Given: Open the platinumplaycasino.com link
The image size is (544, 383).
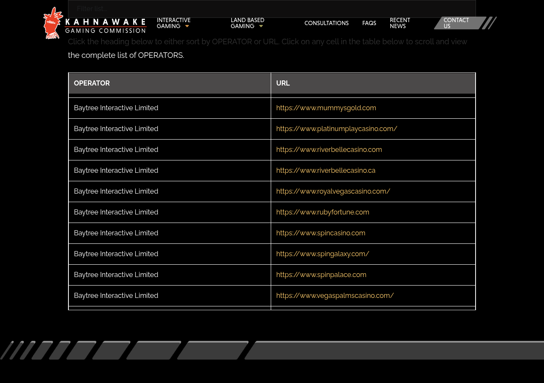Looking at the screenshot, I should pyautogui.click(x=337, y=129).
